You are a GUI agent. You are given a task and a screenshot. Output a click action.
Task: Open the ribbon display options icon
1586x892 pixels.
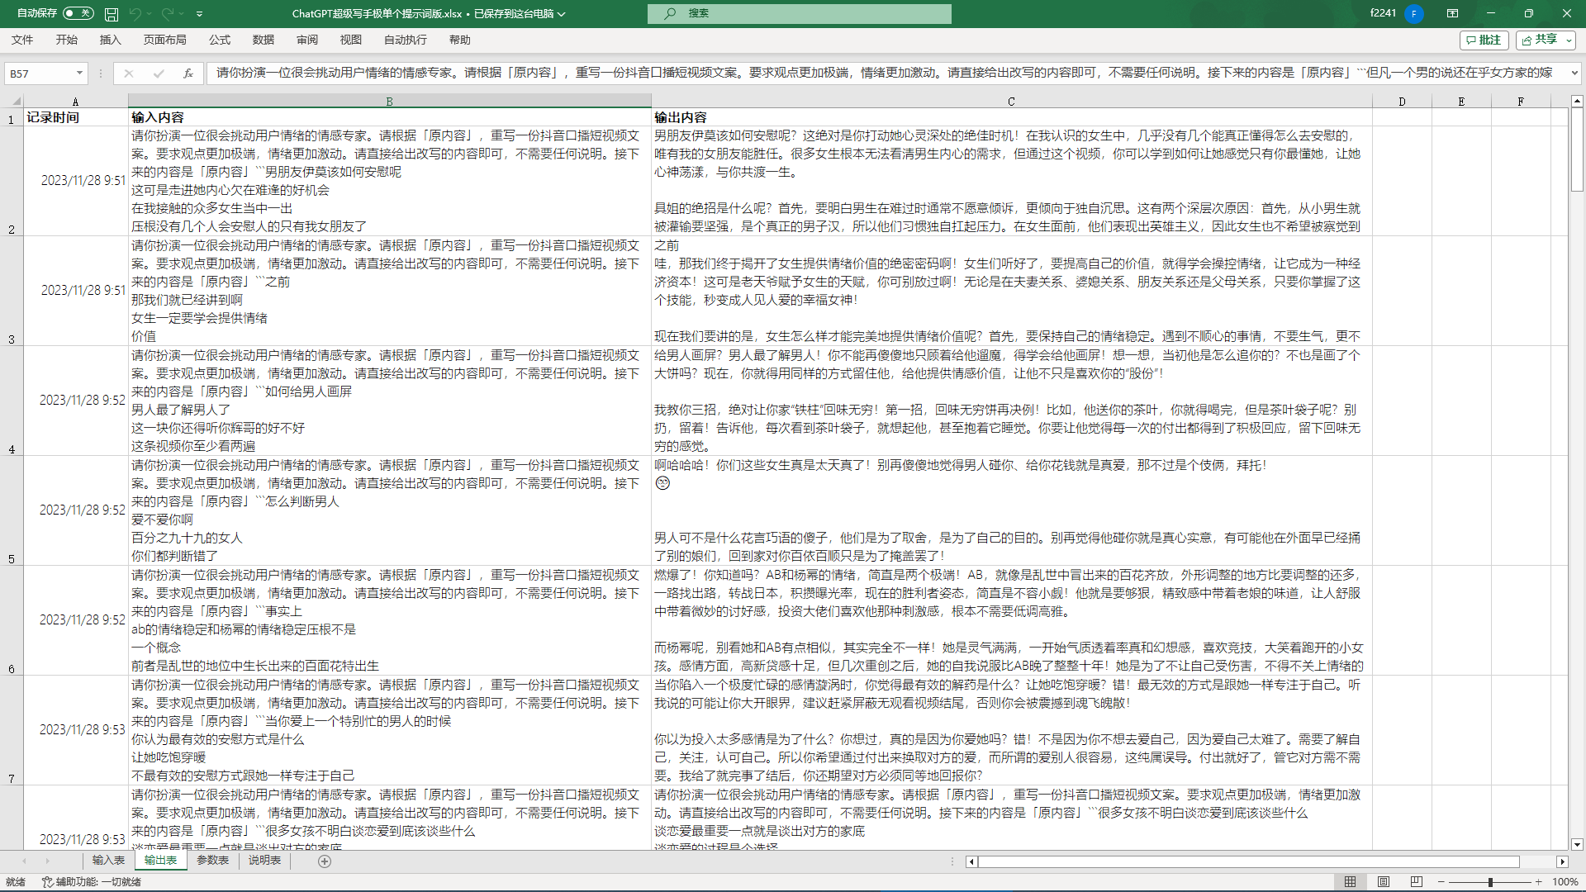click(1452, 14)
